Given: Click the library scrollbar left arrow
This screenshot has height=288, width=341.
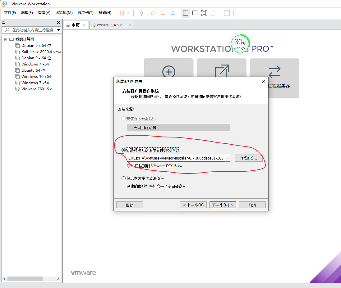Looking at the screenshot, I should click(5, 279).
